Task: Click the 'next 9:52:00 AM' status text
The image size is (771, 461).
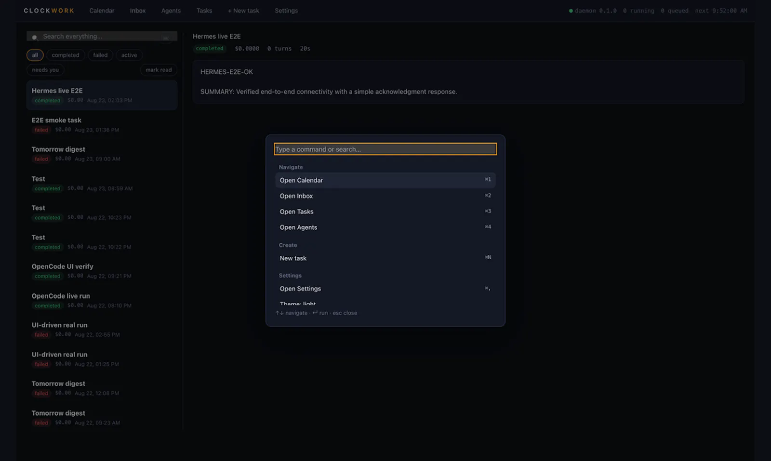Action: point(721,11)
